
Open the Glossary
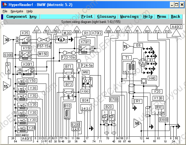pos(106,17)
